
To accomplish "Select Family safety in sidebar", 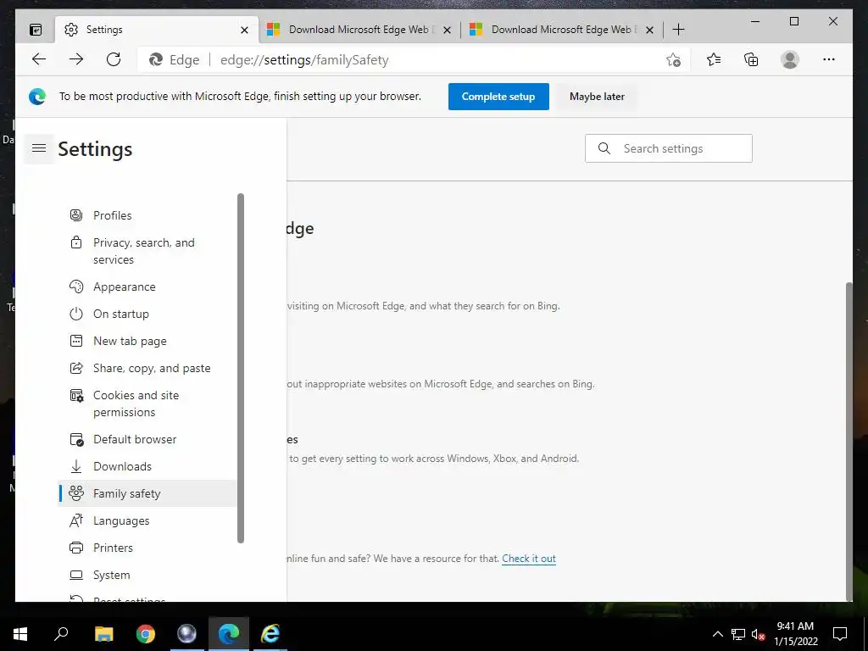I will click(x=147, y=493).
